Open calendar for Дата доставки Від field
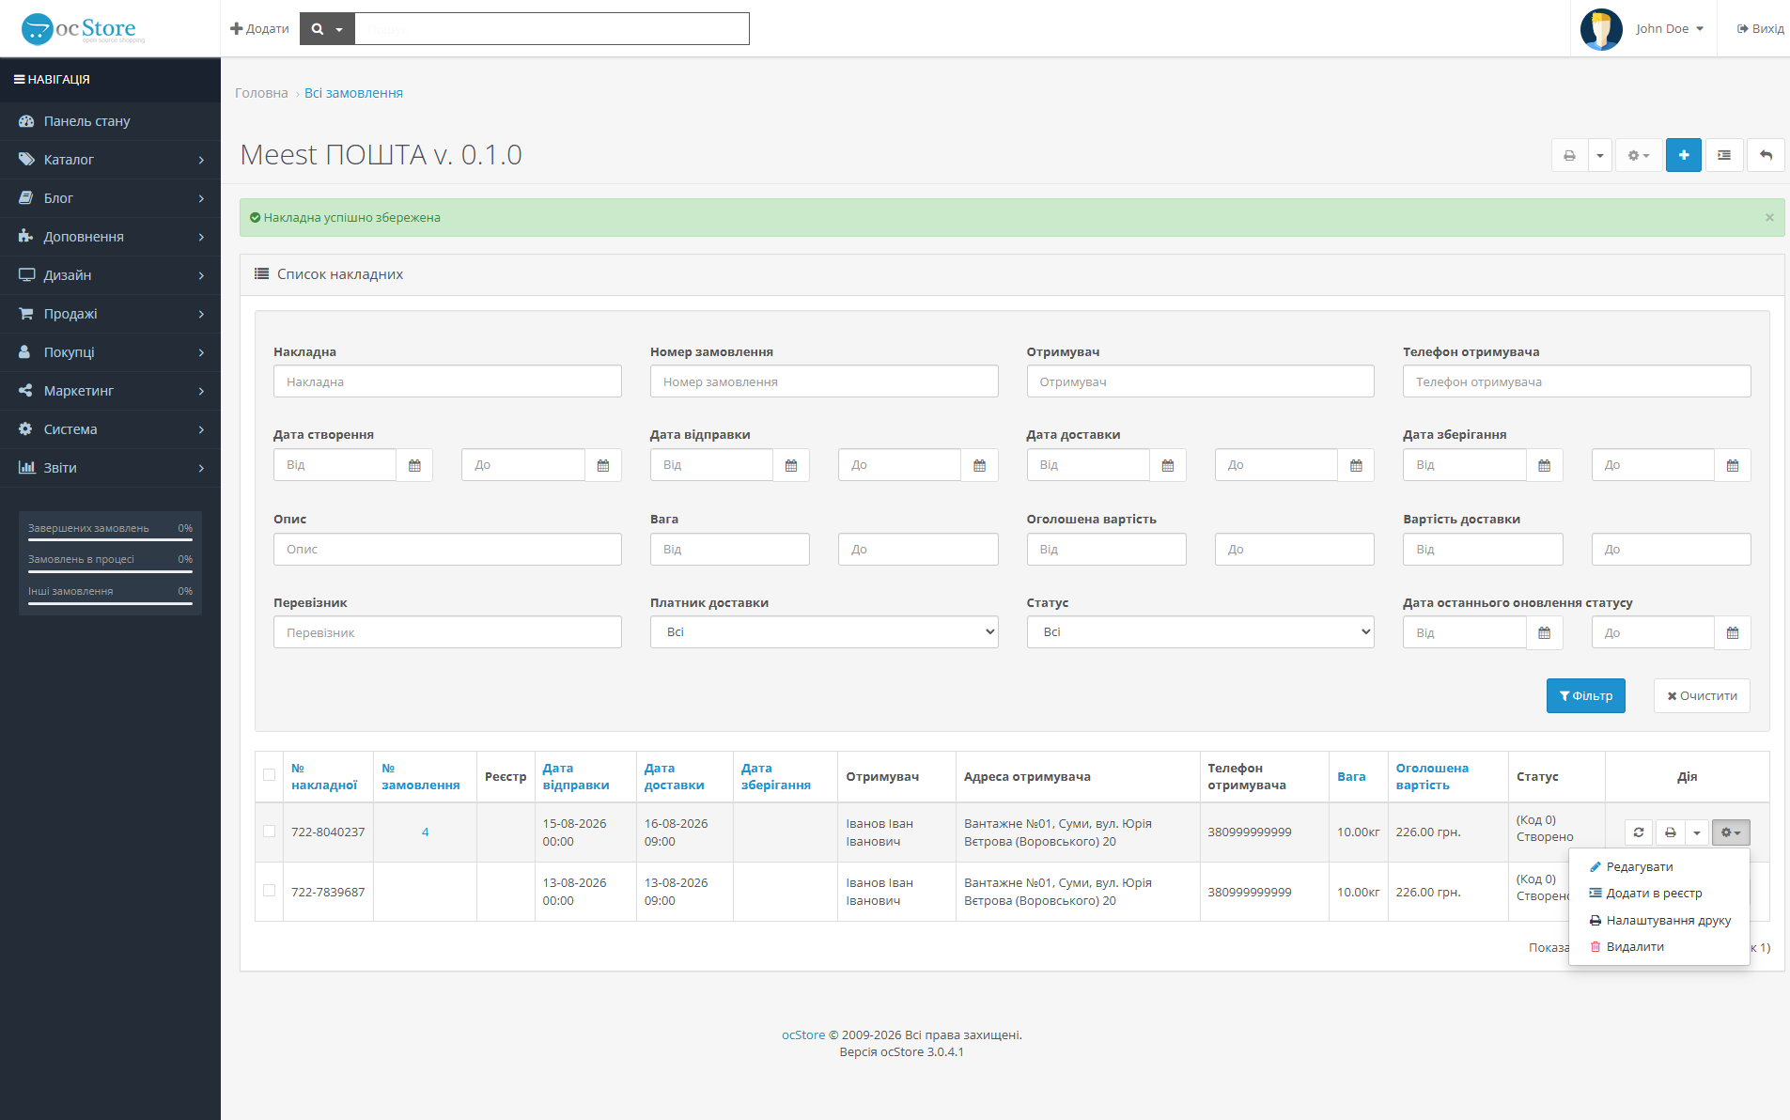Viewport: 1790px width, 1120px height. pyautogui.click(x=1168, y=465)
